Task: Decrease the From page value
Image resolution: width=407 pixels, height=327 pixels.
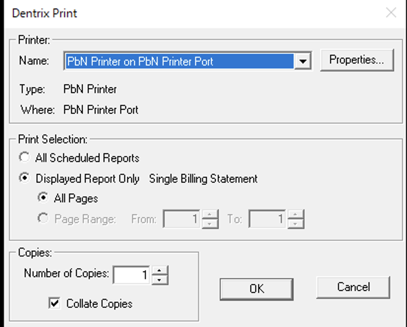Action: (209, 224)
